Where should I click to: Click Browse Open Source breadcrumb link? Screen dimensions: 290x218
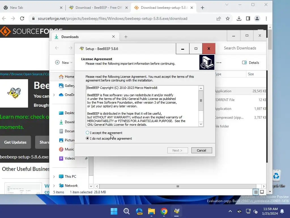[x=27, y=74]
